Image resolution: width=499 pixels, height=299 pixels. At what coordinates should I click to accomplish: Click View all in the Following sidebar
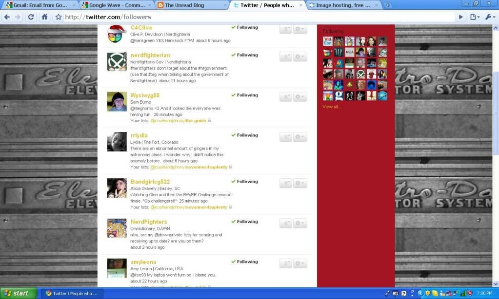(x=332, y=107)
